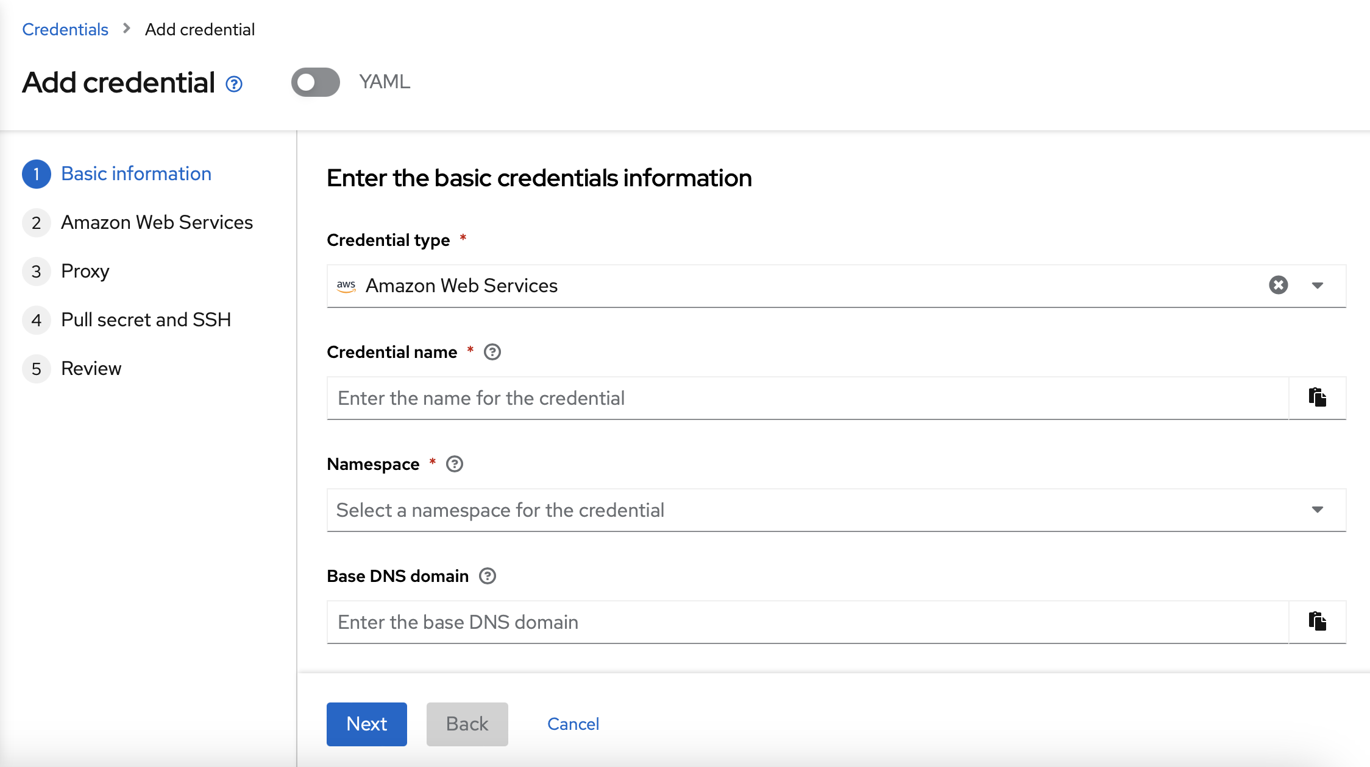Click the AWS logo in credential type field
This screenshot has width=1370, height=767.
[346, 285]
